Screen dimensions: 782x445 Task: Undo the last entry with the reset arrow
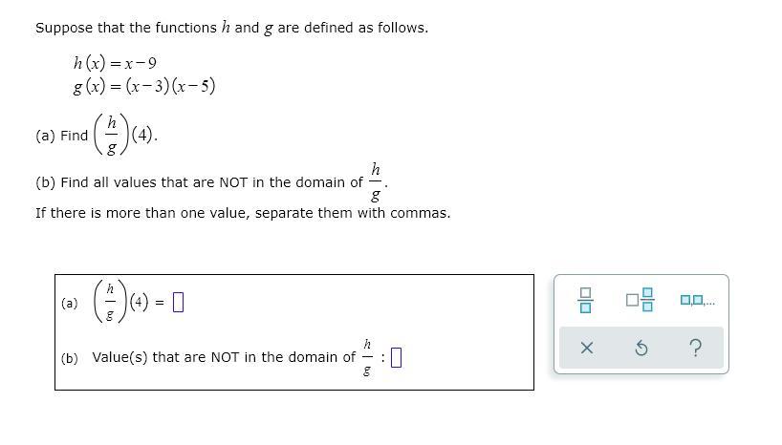(x=641, y=348)
